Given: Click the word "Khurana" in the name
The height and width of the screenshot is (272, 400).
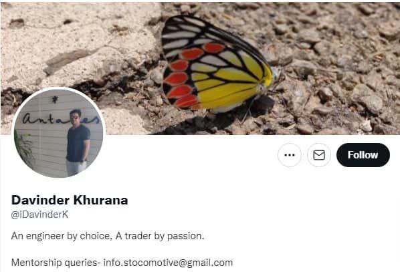Looking at the screenshot, I should point(101,200).
